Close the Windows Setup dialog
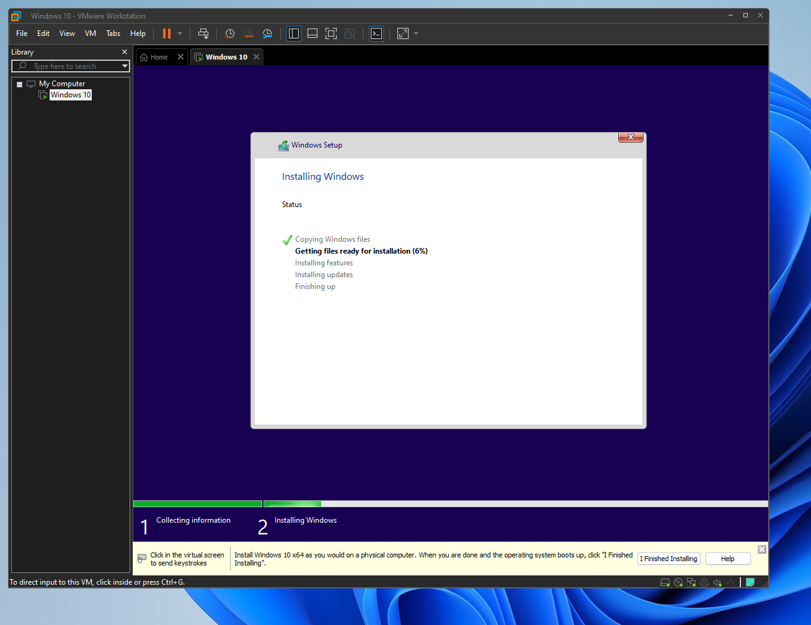Image resolution: width=811 pixels, height=625 pixels. (631, 137)
